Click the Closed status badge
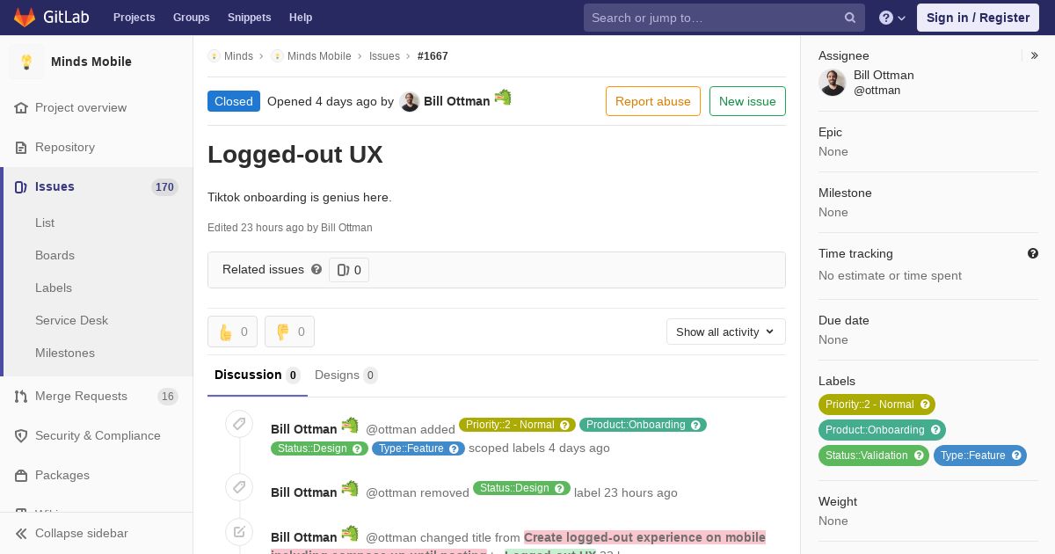The height and width of the screenshot is (554, 1055). point(234,101)
